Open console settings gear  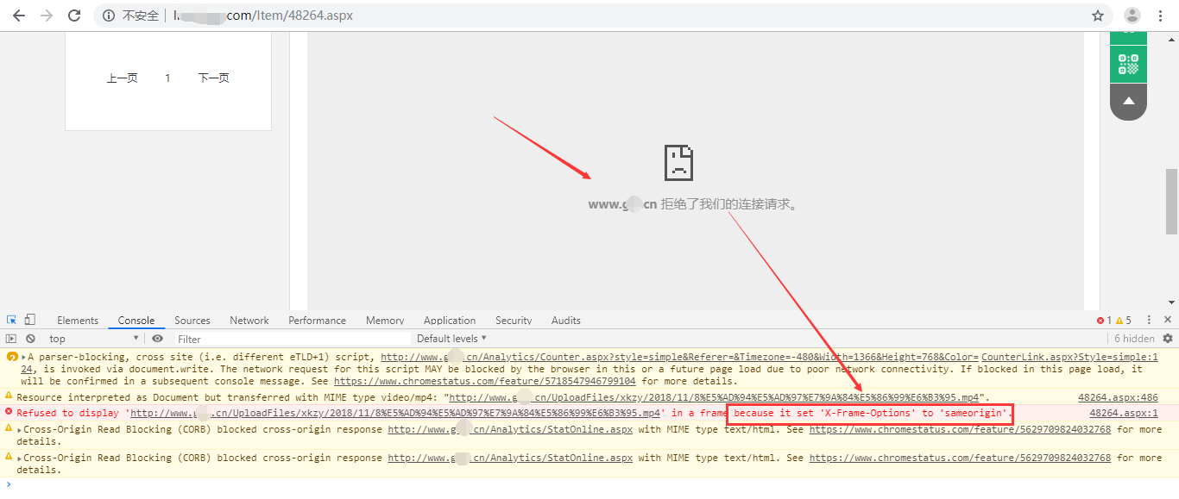click(1168, 339)
